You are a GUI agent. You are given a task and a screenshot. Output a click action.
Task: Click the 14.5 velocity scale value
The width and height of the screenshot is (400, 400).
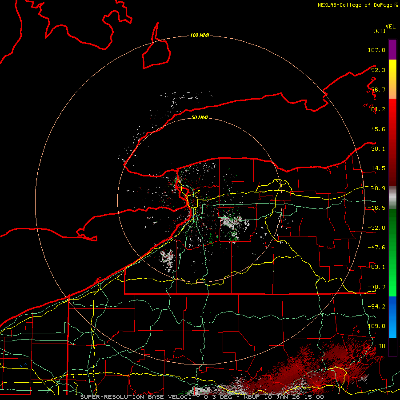378,168
